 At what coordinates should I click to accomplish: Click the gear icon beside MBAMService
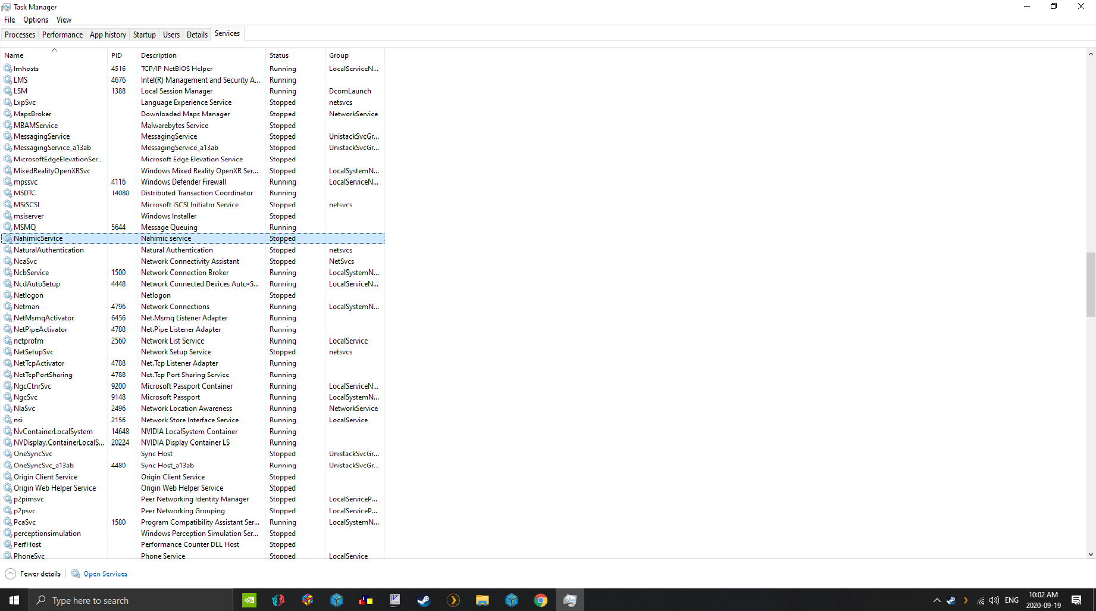pos(8,125)
